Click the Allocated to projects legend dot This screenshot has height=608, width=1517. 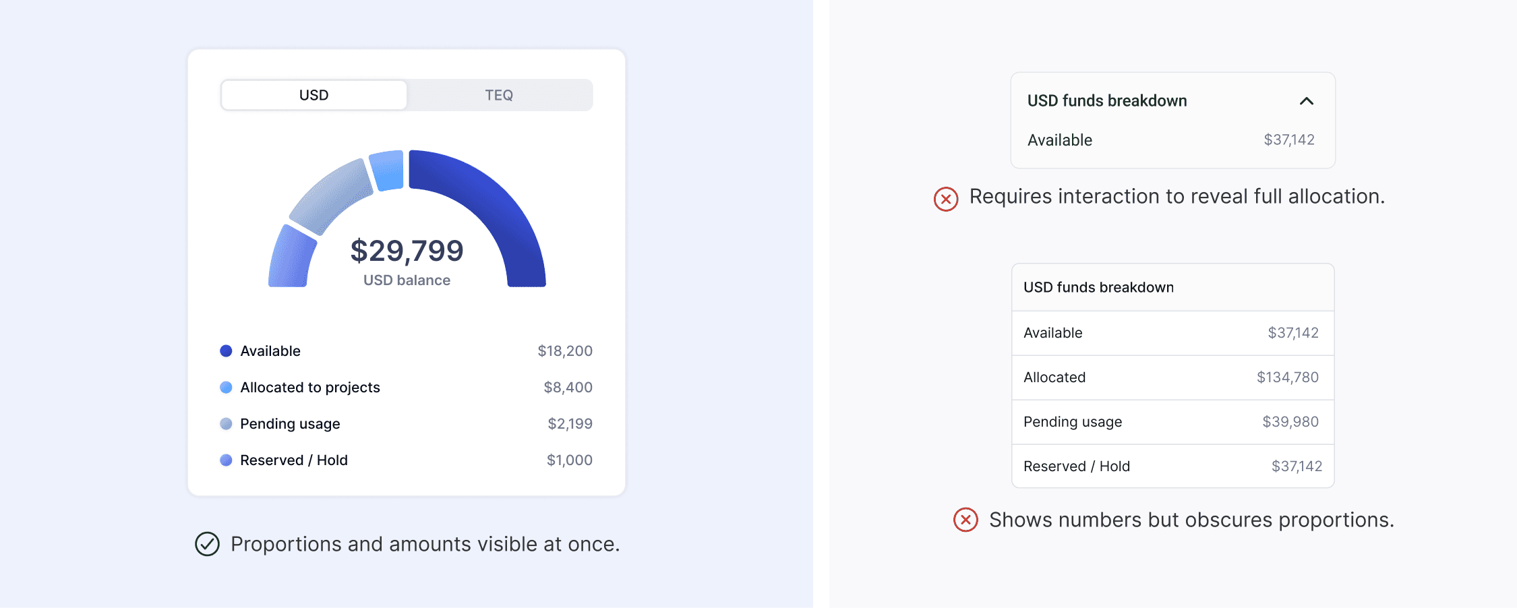[226, 387]
